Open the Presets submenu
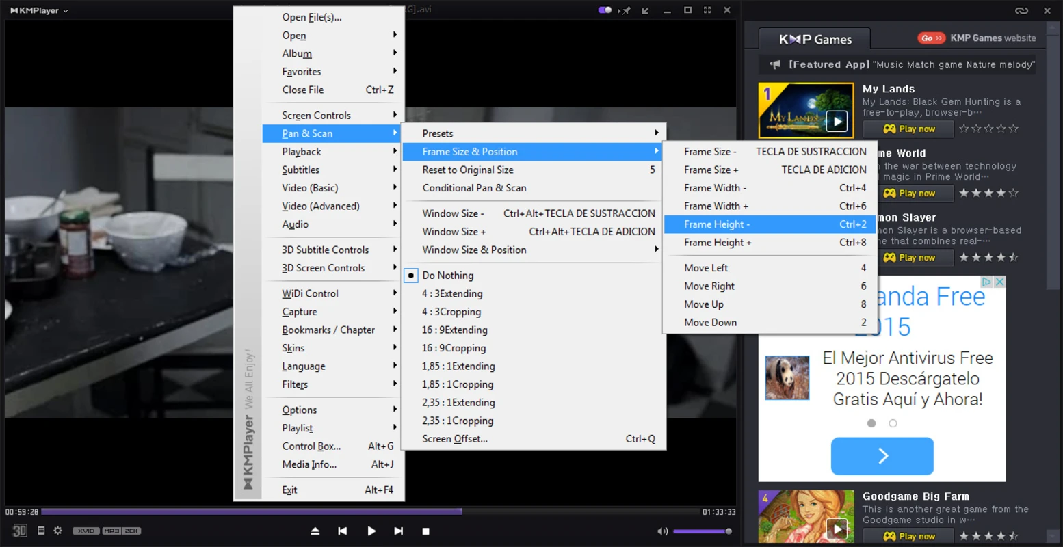1063x547 pixels. tap(437, 133)
